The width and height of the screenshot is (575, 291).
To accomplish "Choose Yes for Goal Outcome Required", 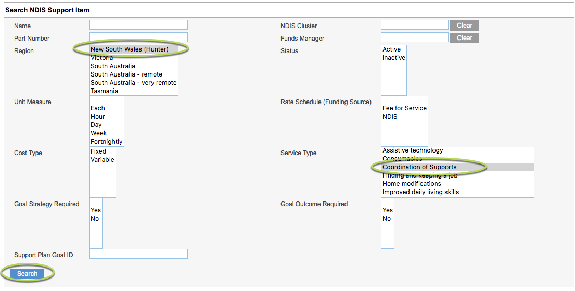I will [x=388, y=210].
